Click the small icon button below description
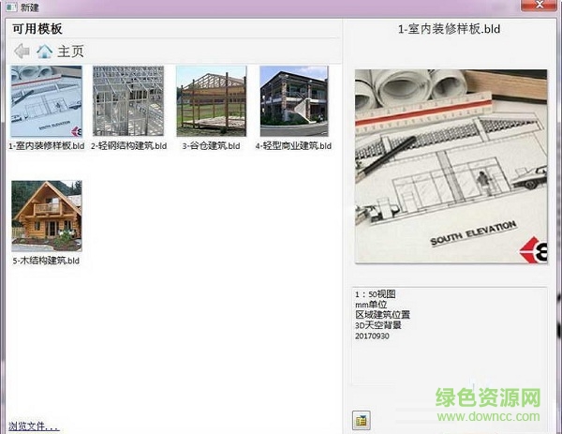Viewport: 562px width, 434px height. pyautogui.click(x=360, y=421)
